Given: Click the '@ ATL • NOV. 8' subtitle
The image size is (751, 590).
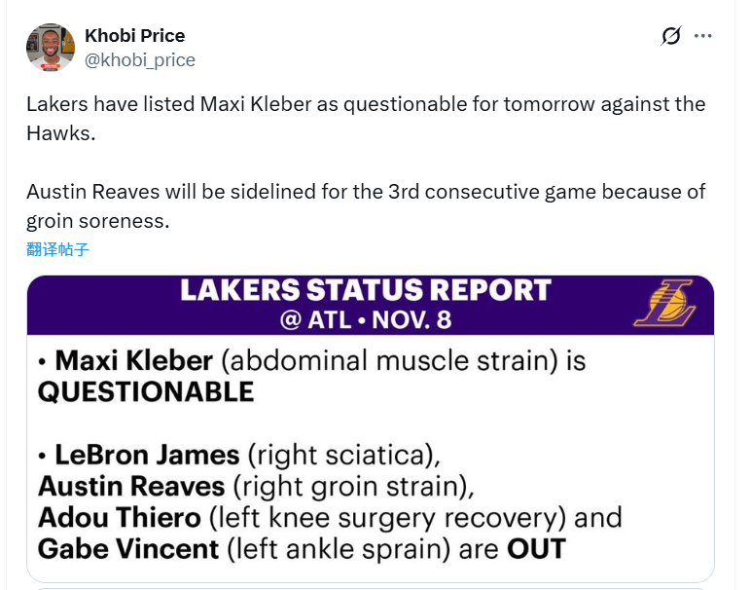Looking at the screenshot, I should (x=365, y=319).
